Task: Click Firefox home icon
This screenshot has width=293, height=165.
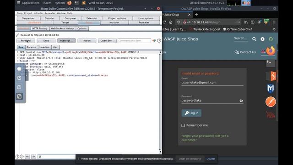Action: click(x=171, y=22)
